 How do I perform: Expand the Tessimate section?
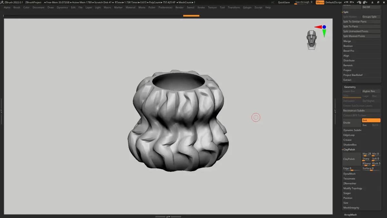click(x=349, y=179)
